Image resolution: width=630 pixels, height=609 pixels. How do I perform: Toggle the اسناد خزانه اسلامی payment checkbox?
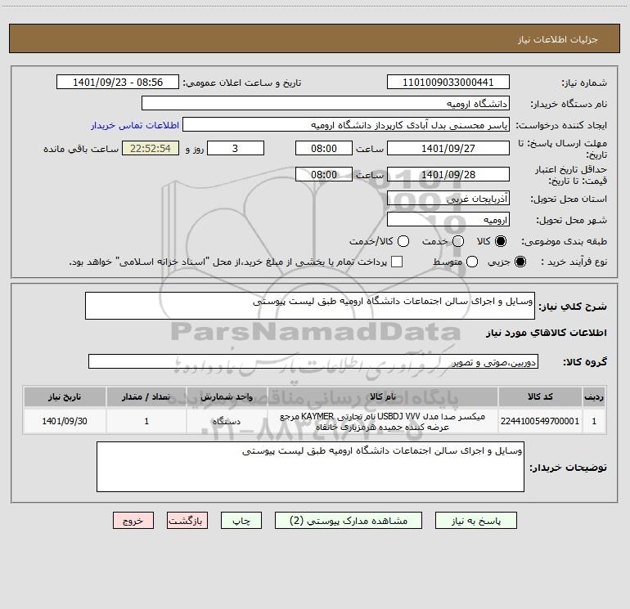(x=397, y=262)
